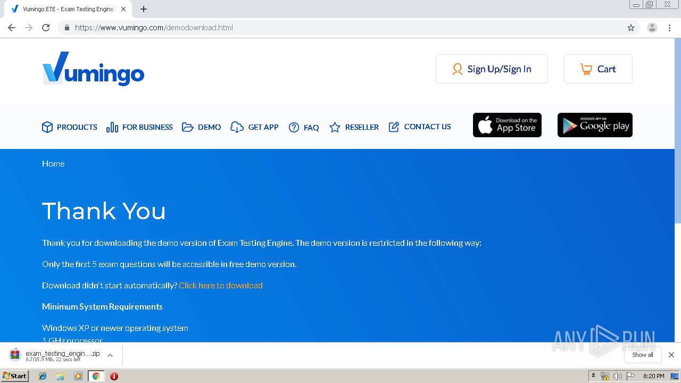Image resolution: width=681 pixels, height=383 pixels.
Task: Click the 8:20 PM clock
Action: click(x=653, y=376)
